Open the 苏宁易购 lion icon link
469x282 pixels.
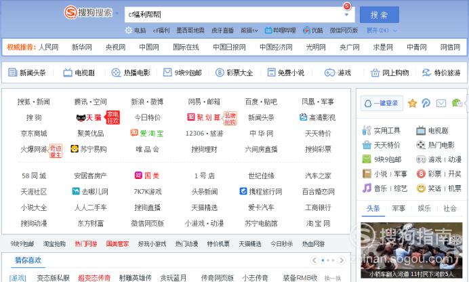pos(75,148)
